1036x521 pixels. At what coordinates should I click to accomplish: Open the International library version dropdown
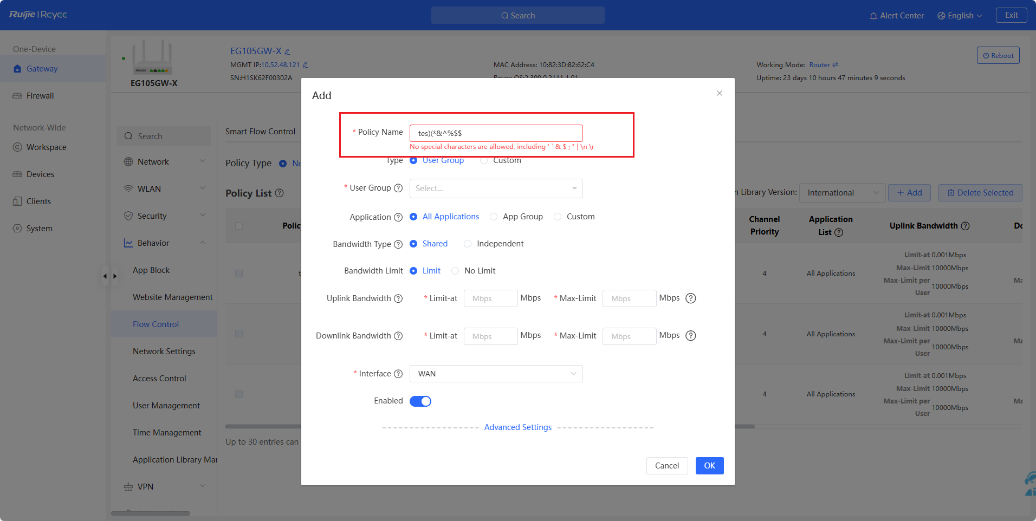click(x=843, y=193)
